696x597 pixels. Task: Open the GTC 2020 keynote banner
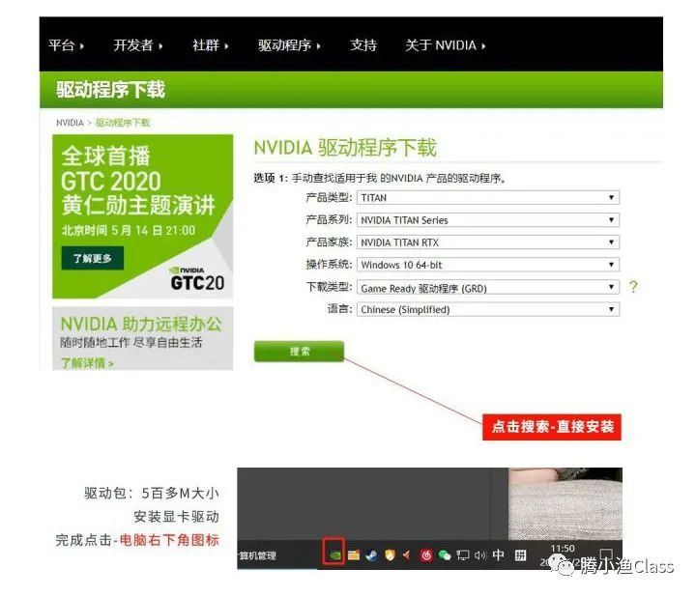pyautogui.click(x=142, y=216)
